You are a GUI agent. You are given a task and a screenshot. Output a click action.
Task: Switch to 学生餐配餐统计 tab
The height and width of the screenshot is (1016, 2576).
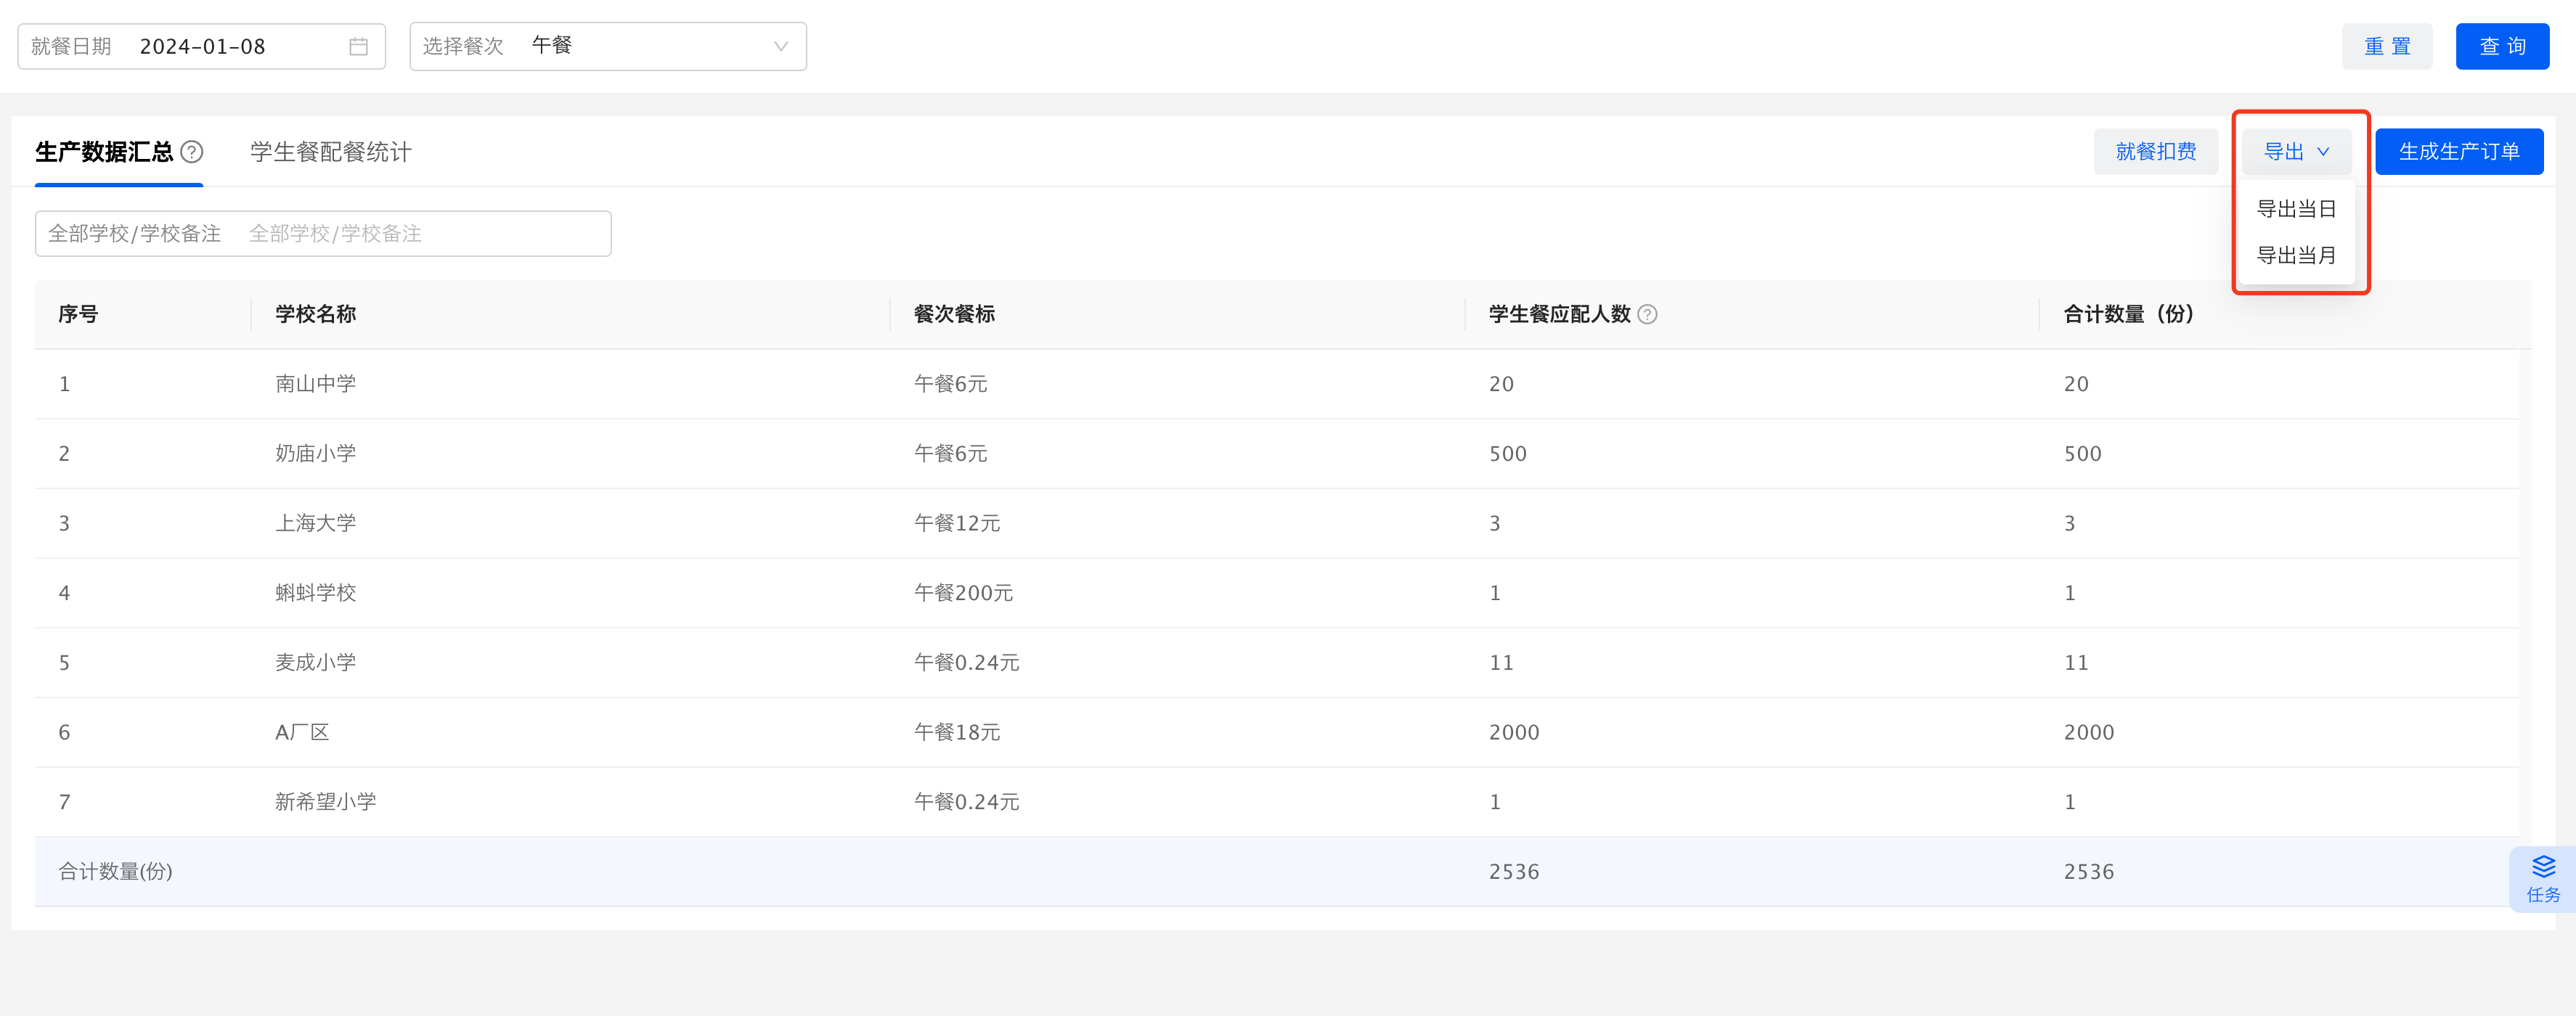coord(331,152)
